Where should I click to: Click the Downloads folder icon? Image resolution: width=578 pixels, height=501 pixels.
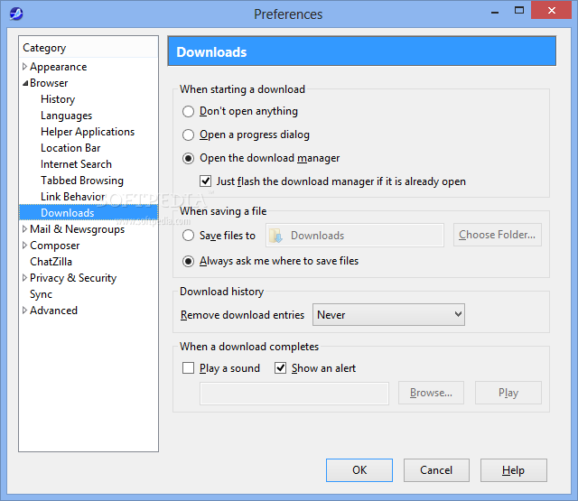click(275, 236)
